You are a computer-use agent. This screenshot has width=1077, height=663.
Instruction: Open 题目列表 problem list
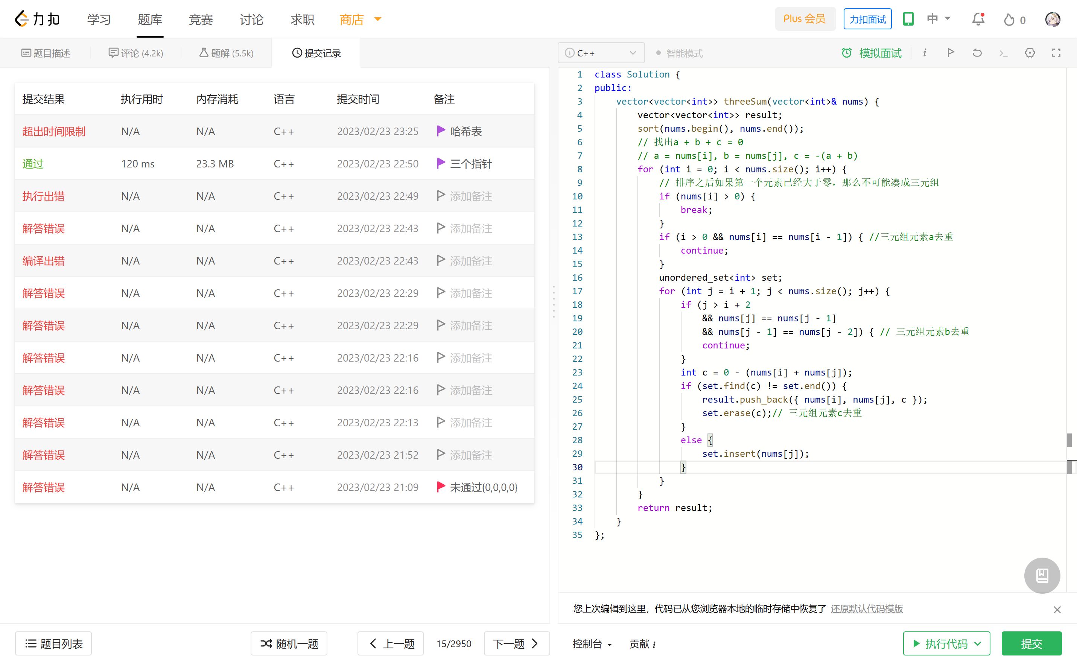pyautogui.click(x=53, y=644)
